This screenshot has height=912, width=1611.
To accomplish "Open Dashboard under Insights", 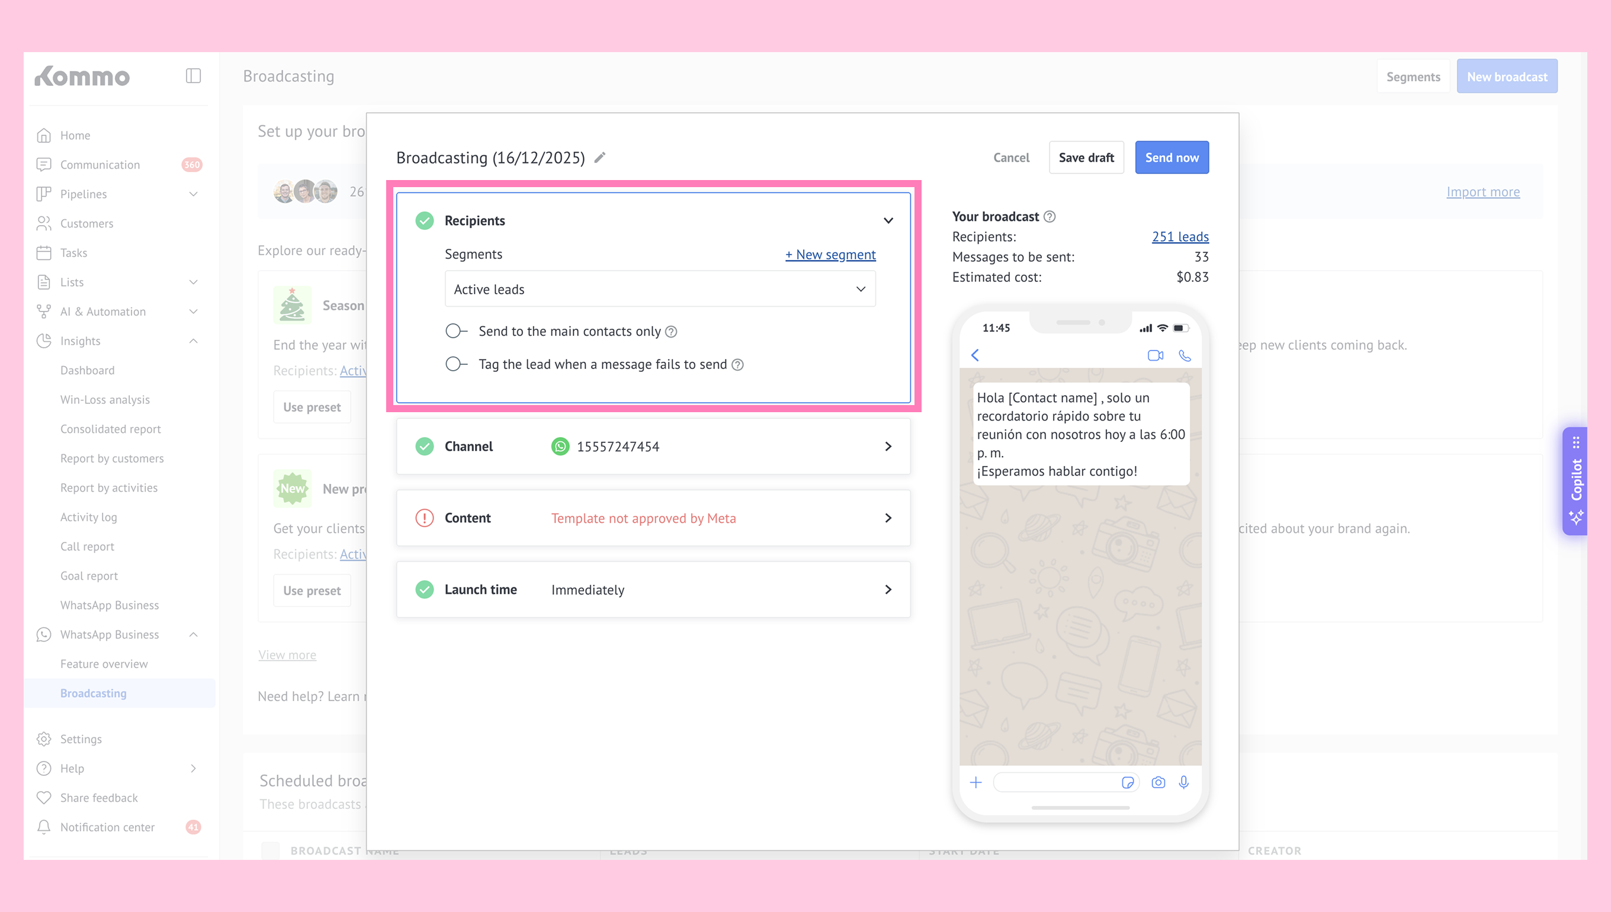I will coord(88,370).
